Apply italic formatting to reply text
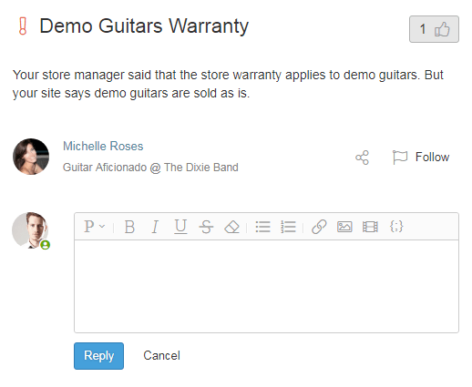 point(155,227)
